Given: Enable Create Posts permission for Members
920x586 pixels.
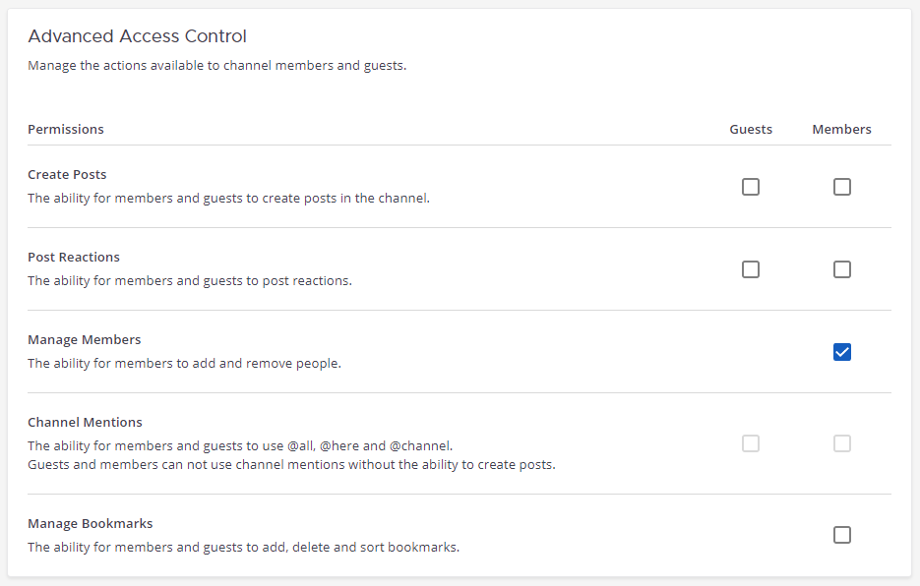Looking at the screenshot, I should pos(842,186).
